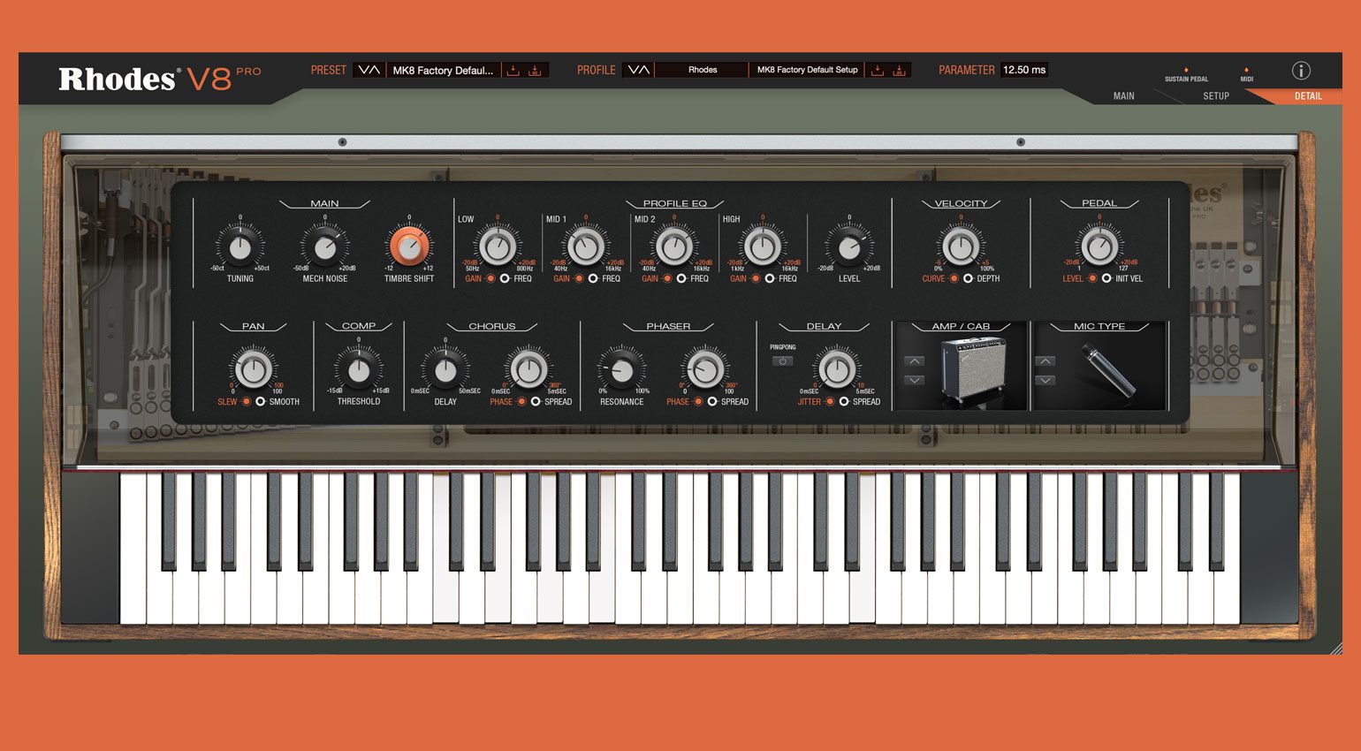
Task: Select INIT VEL radio button under Pedal
Action: 1106,278
